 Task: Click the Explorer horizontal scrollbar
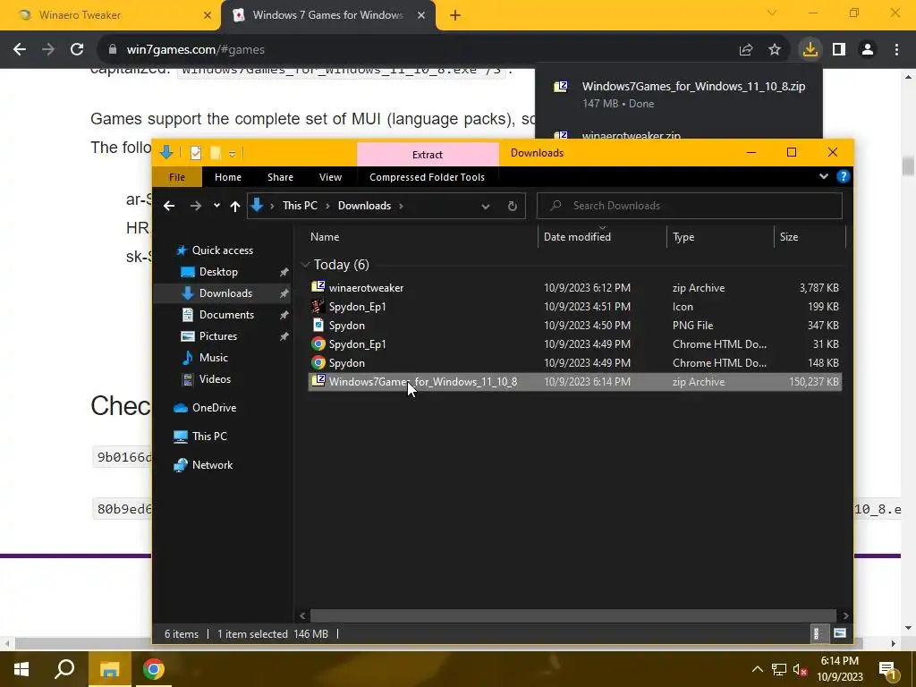point(573,615)
